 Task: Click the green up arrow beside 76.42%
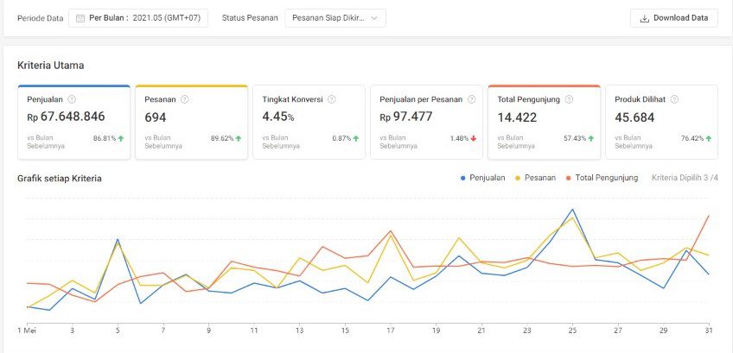709,138
